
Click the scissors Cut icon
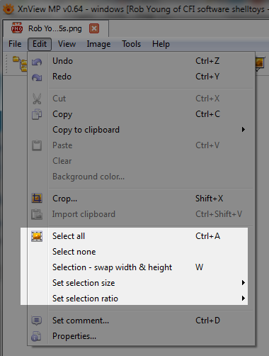point(37,99)
